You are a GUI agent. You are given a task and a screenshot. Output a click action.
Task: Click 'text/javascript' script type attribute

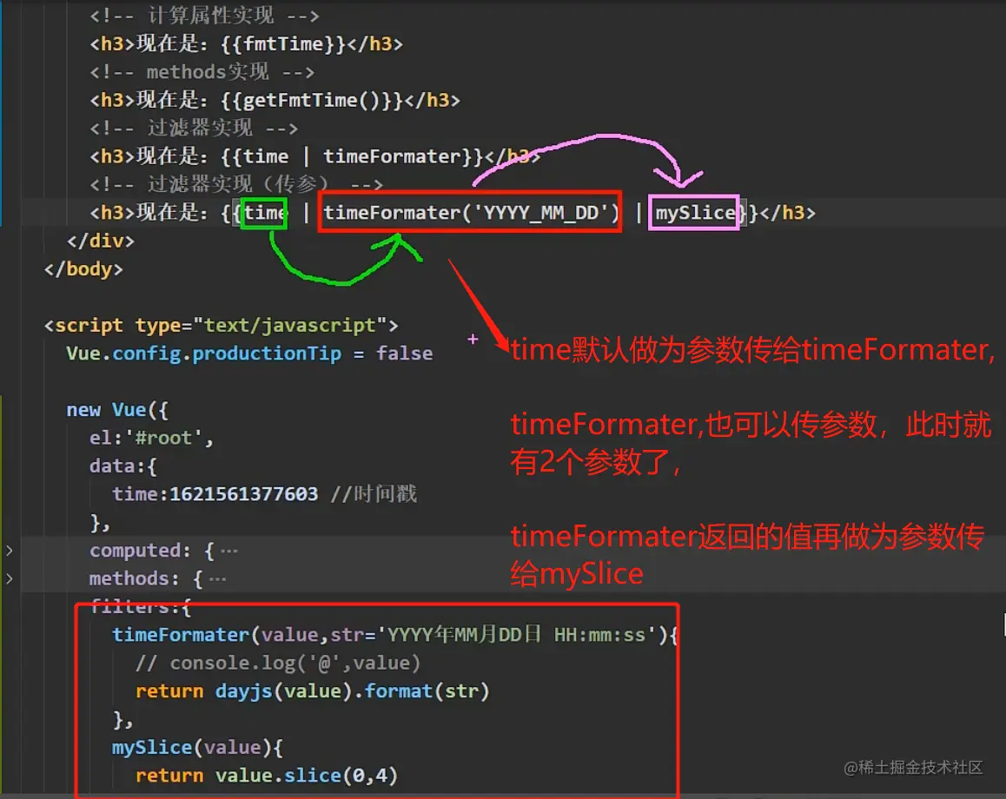(x=289, y=325)
